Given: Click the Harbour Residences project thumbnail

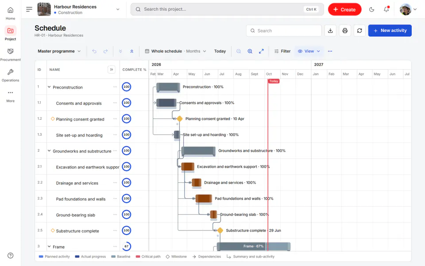Looking at the screenshot, I should [44, 9].
